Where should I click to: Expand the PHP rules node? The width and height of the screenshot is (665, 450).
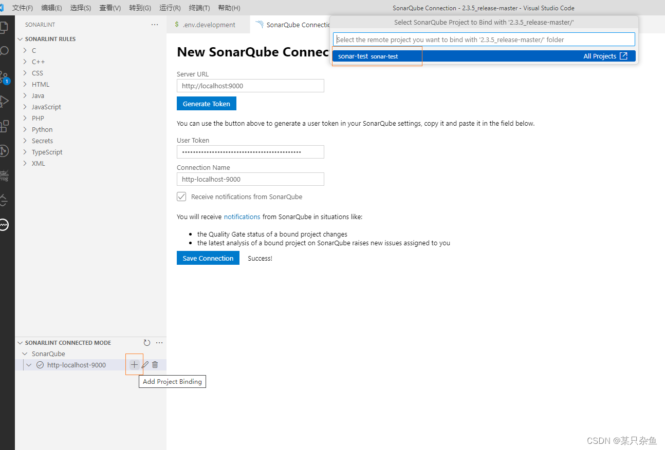[x=25, y=118]
